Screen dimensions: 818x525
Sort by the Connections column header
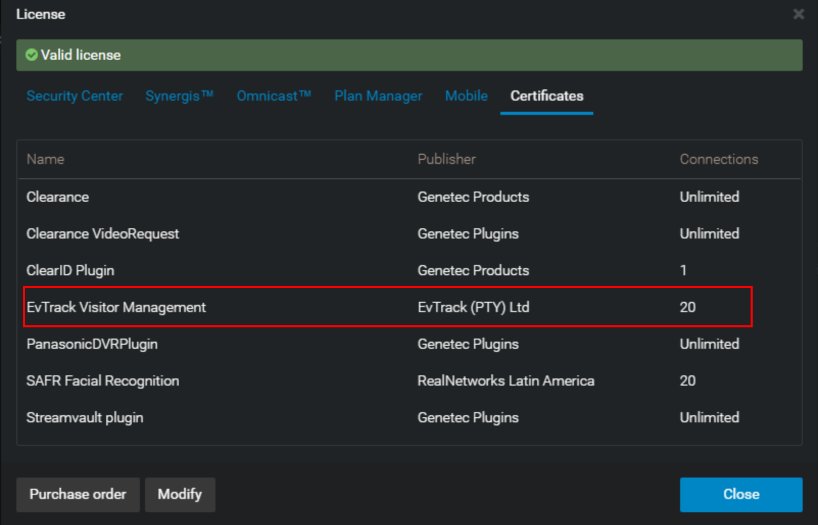pos(719,159)
